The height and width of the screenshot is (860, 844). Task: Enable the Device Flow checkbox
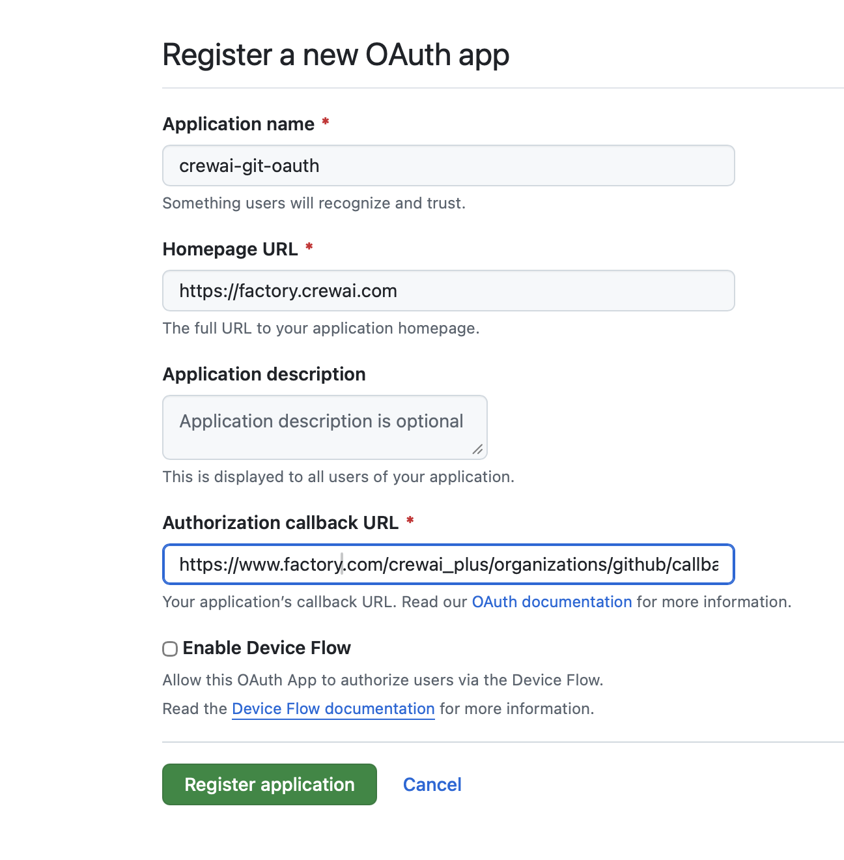pos(169,649)
